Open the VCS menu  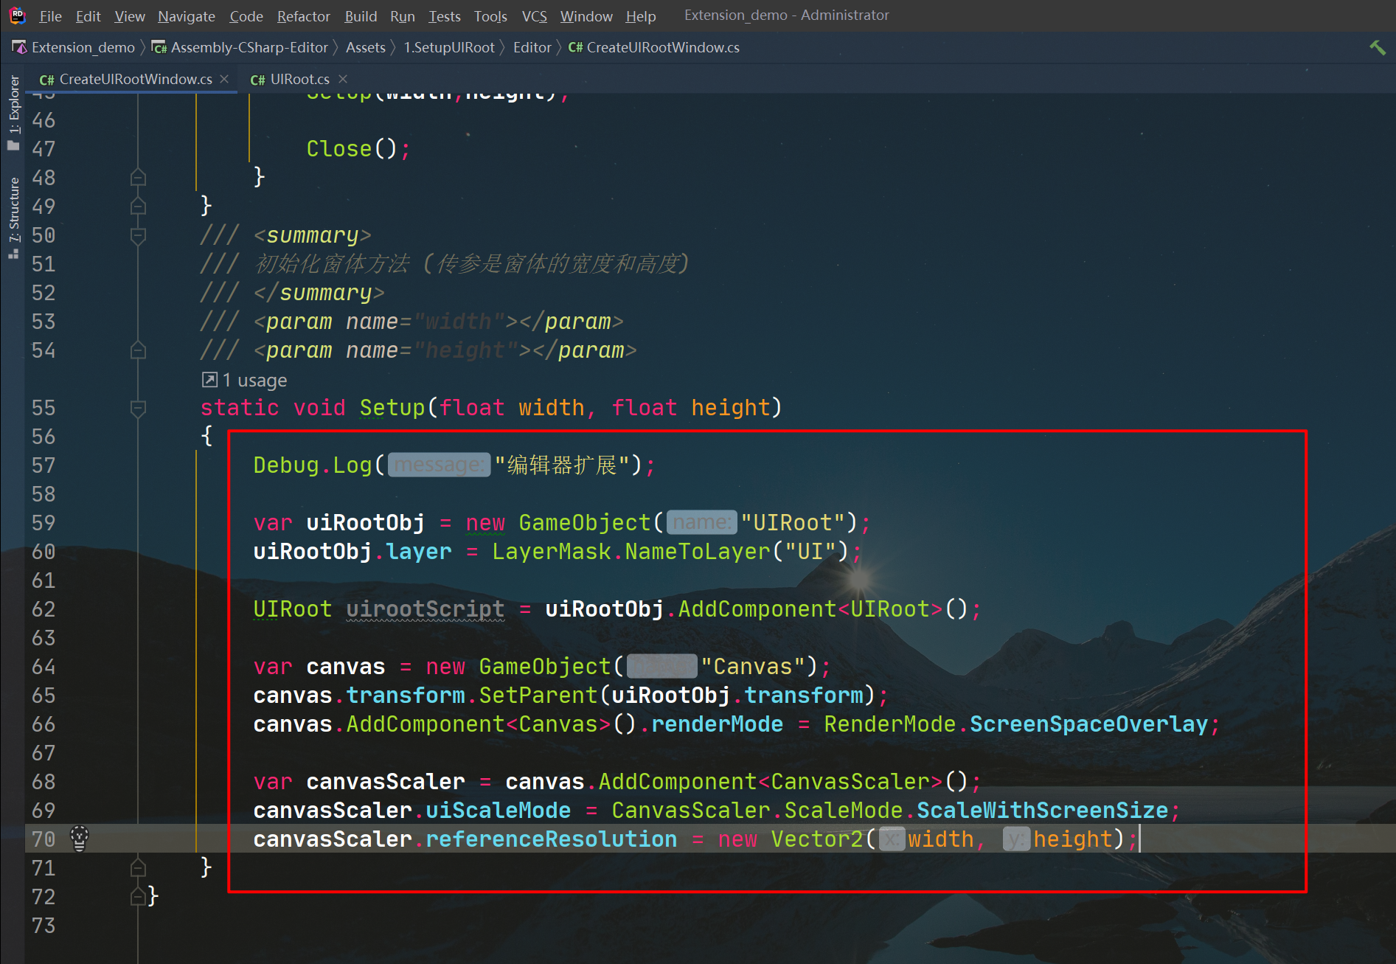[534, 15]
